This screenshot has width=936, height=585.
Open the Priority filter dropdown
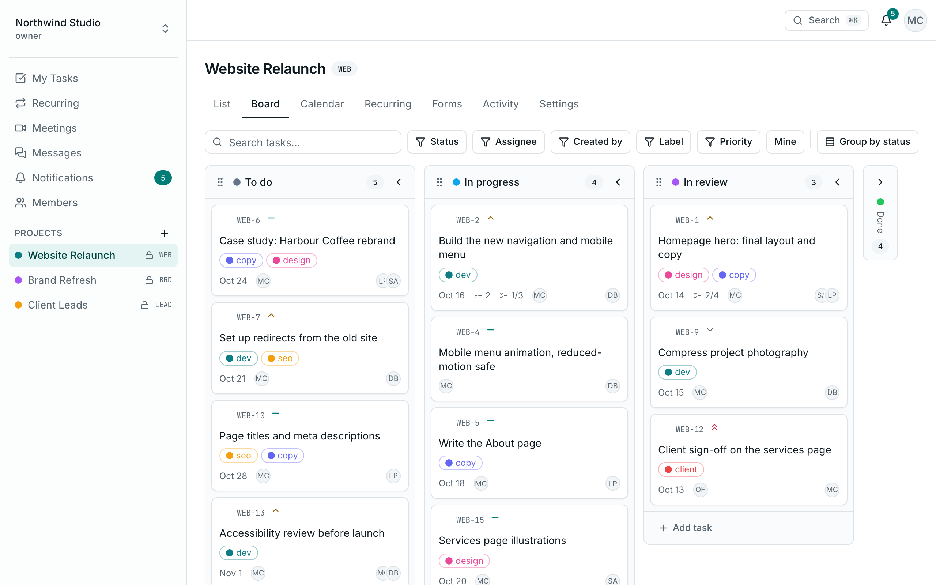pos(728,141)
